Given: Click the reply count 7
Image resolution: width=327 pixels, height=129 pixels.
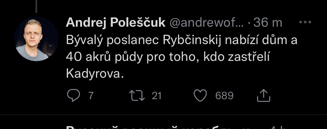Looking at the screenshot, I should click(x=91, y=96).
